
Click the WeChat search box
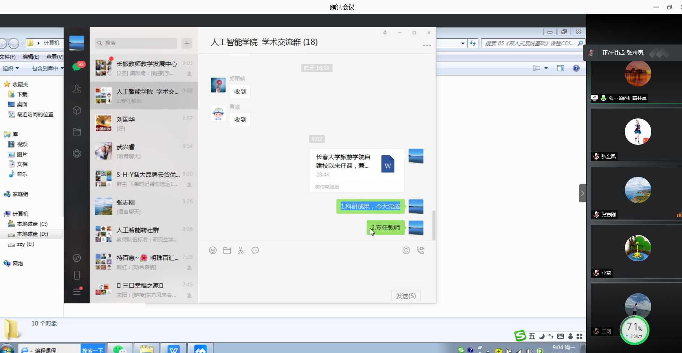tap(136, 43)
